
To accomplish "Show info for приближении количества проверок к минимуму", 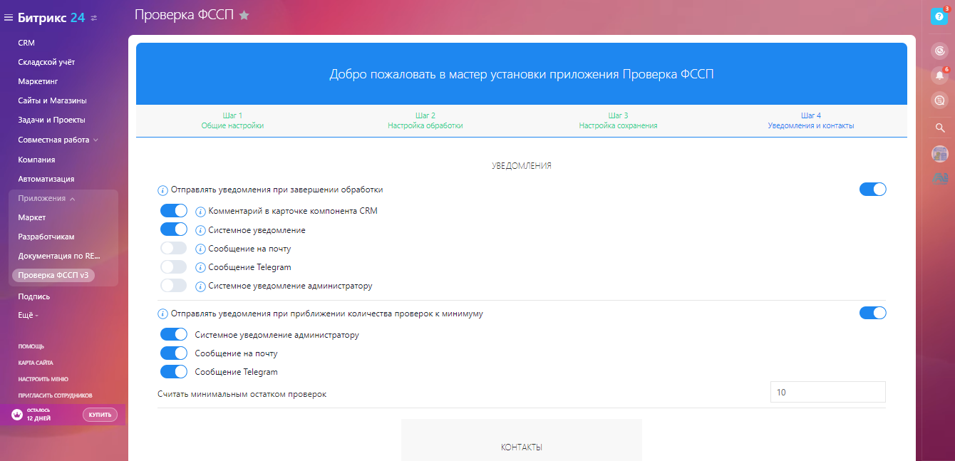I will click(x=162, y=314).
